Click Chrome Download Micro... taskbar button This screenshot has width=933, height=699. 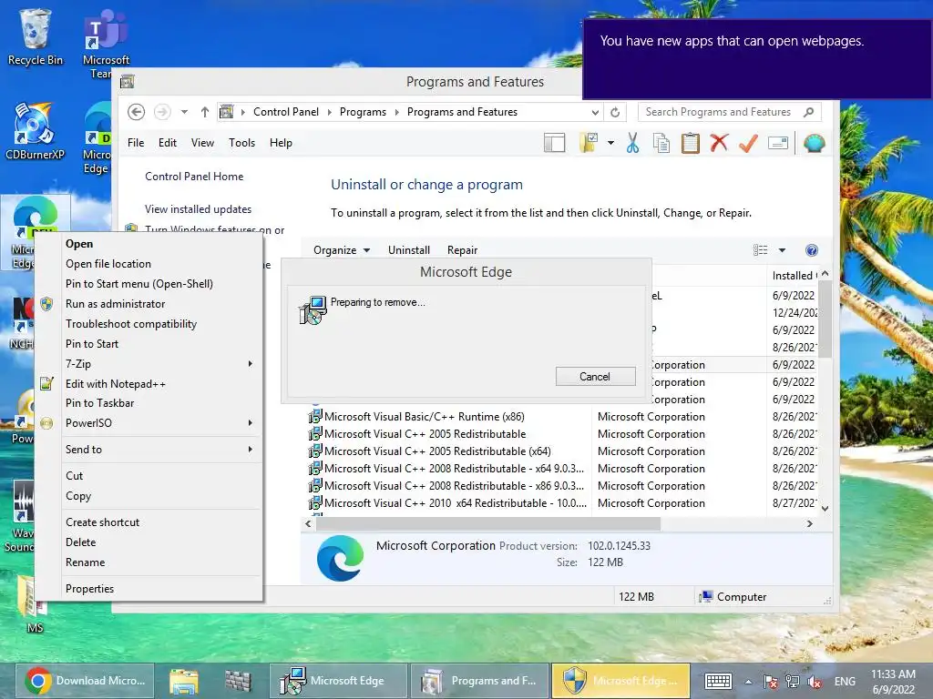tap(85, 681)
